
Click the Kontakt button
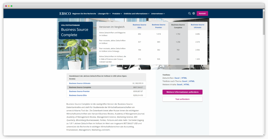click(x=202, y=14)
